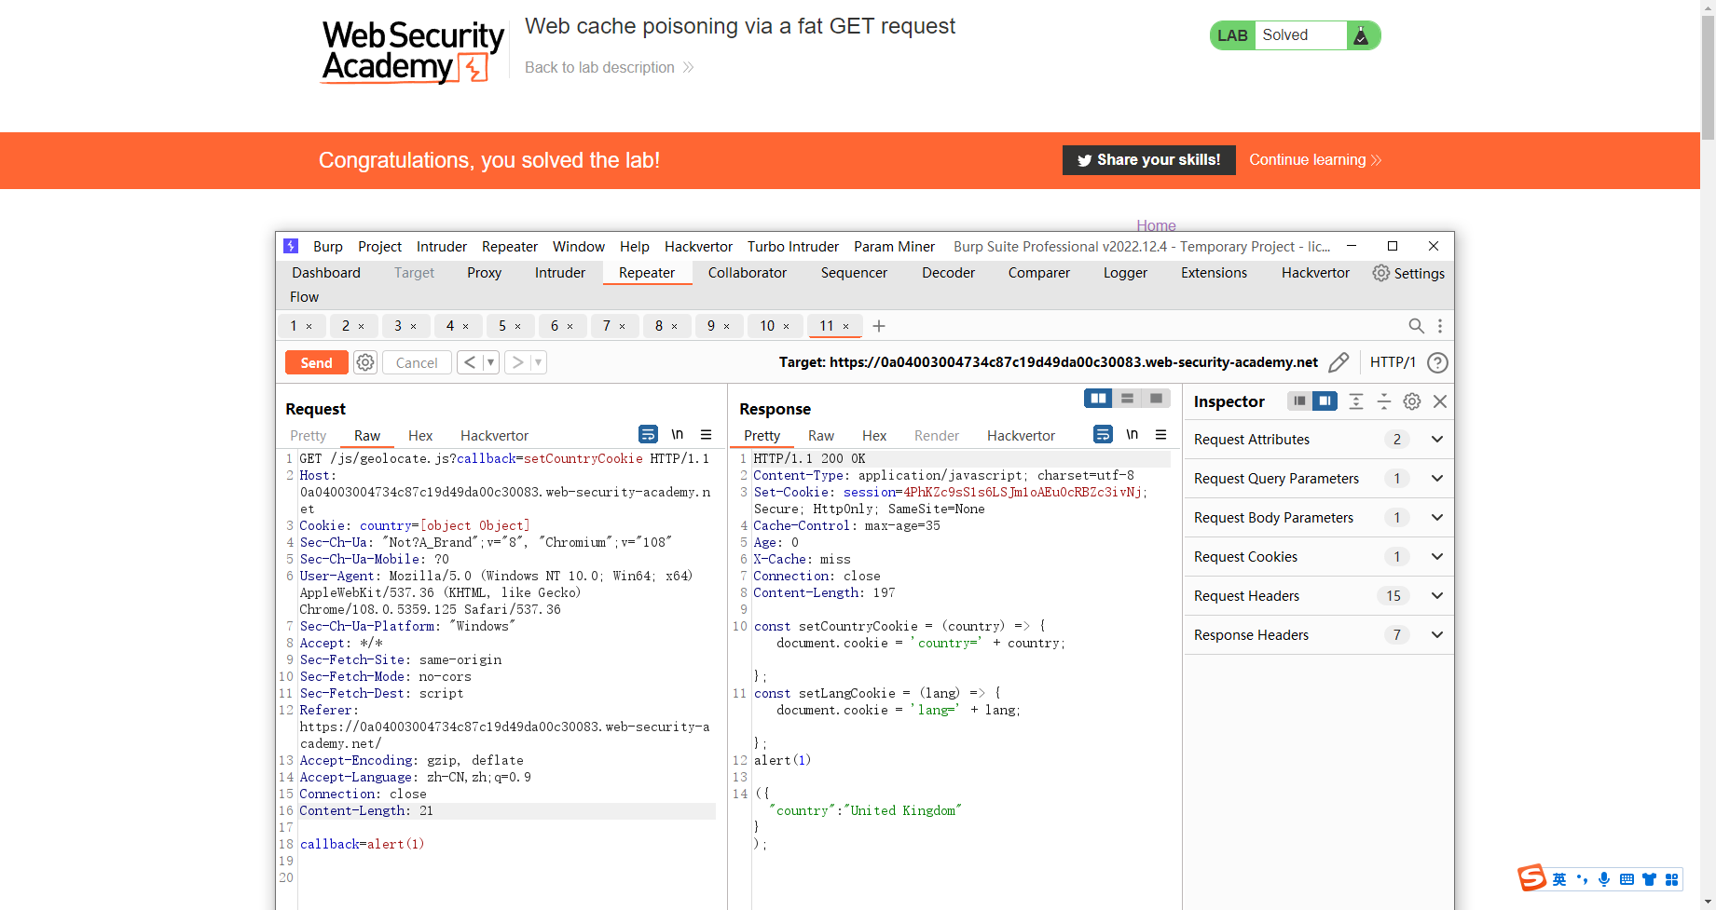
Task: Click the Repeater send settings gear icon
Action: [365, 362]
